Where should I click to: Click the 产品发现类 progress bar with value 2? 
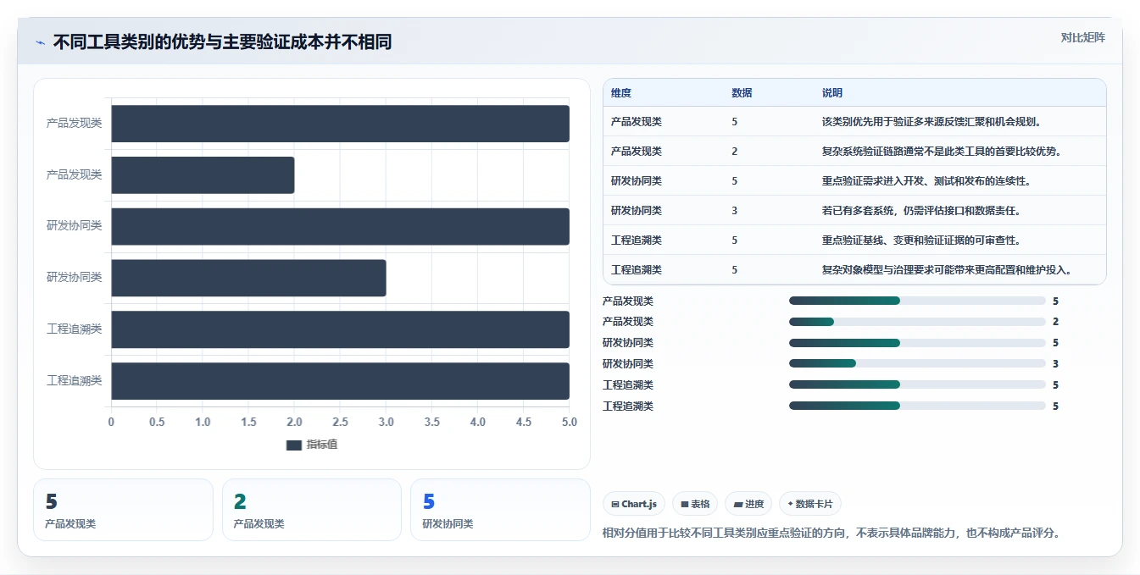tap(917, 322)
